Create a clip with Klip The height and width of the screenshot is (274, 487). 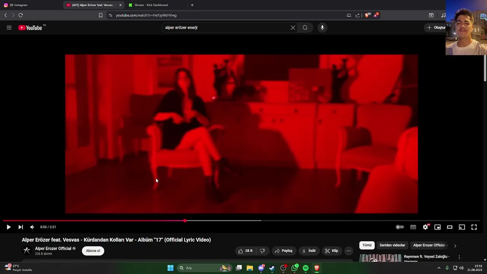[x=331, y=251]
